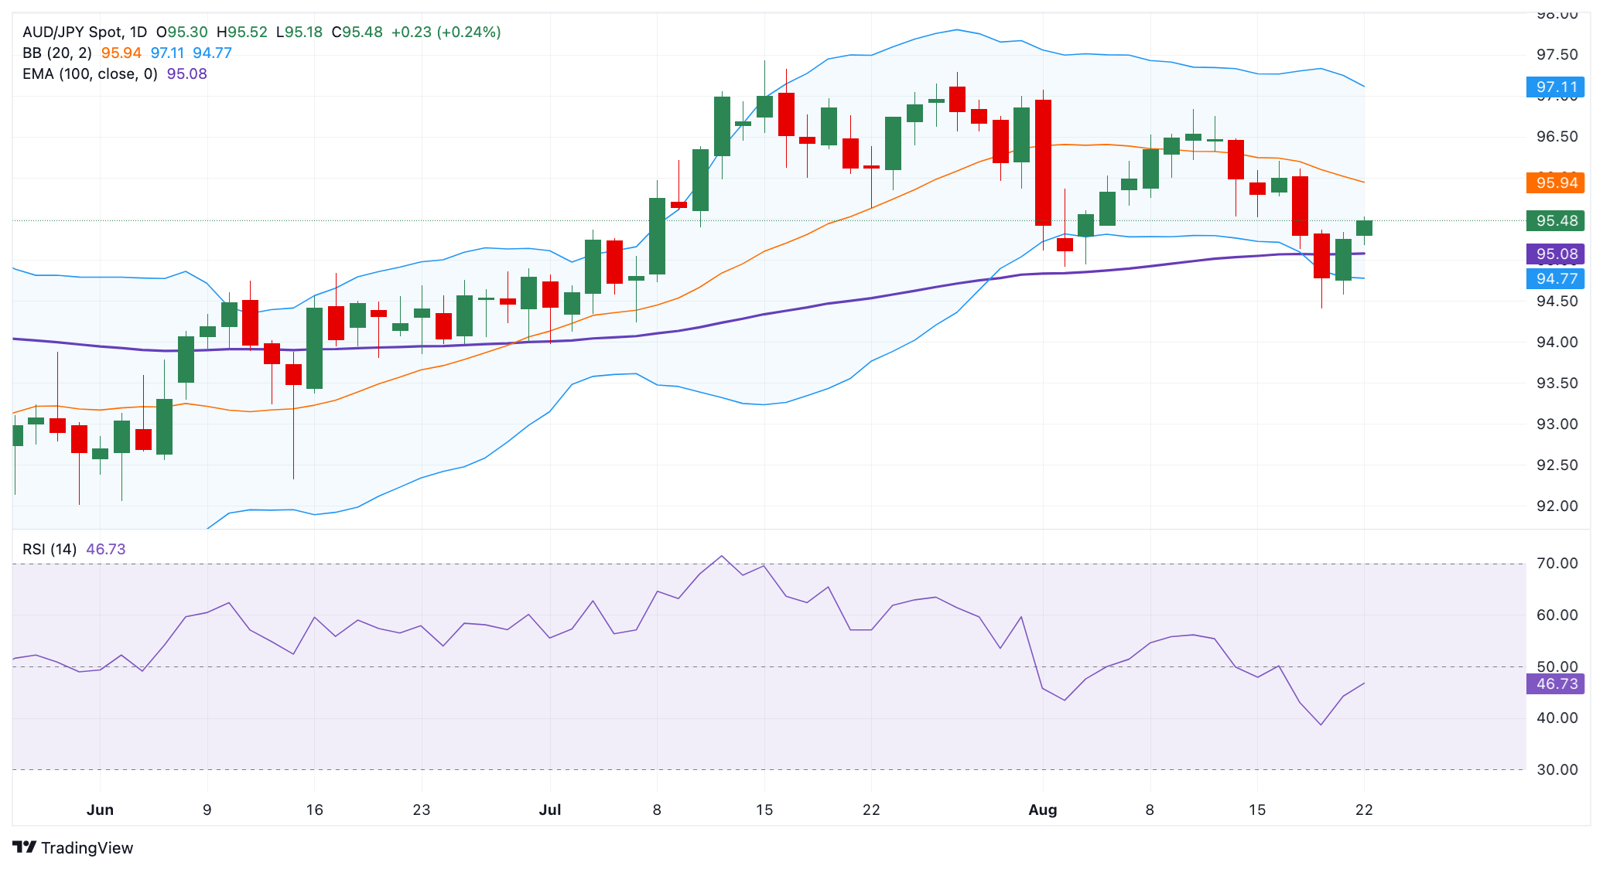Click the Jun label on time axis
Screen dimensions: 1603x869
100,809
